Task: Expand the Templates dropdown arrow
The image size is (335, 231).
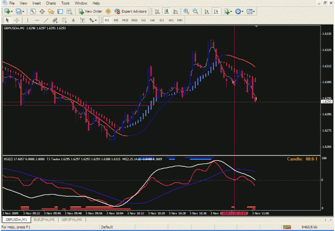Action: click(254, 12)
